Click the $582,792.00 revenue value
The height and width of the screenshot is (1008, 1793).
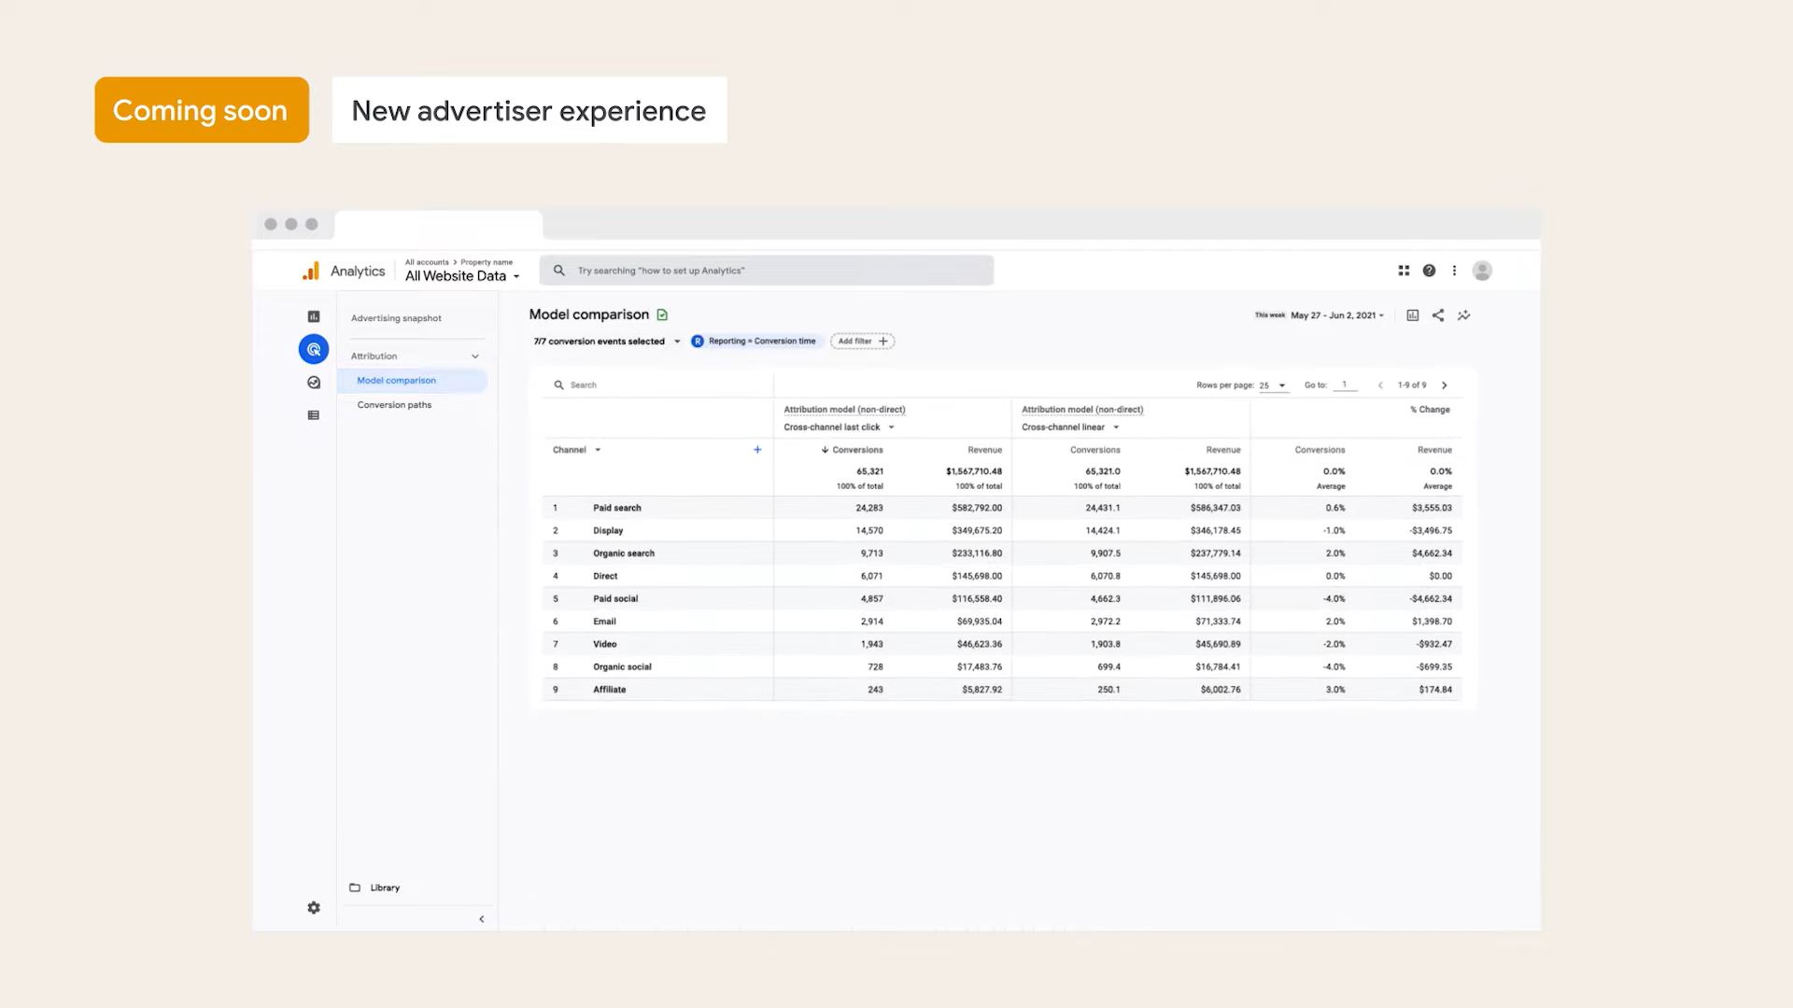(x=977, y=508)
